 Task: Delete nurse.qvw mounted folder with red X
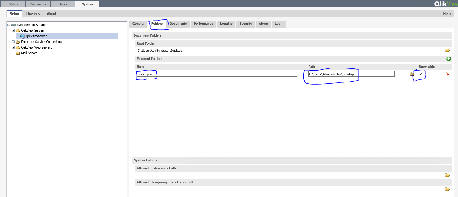pyautogui.click(x=448, y=74)
